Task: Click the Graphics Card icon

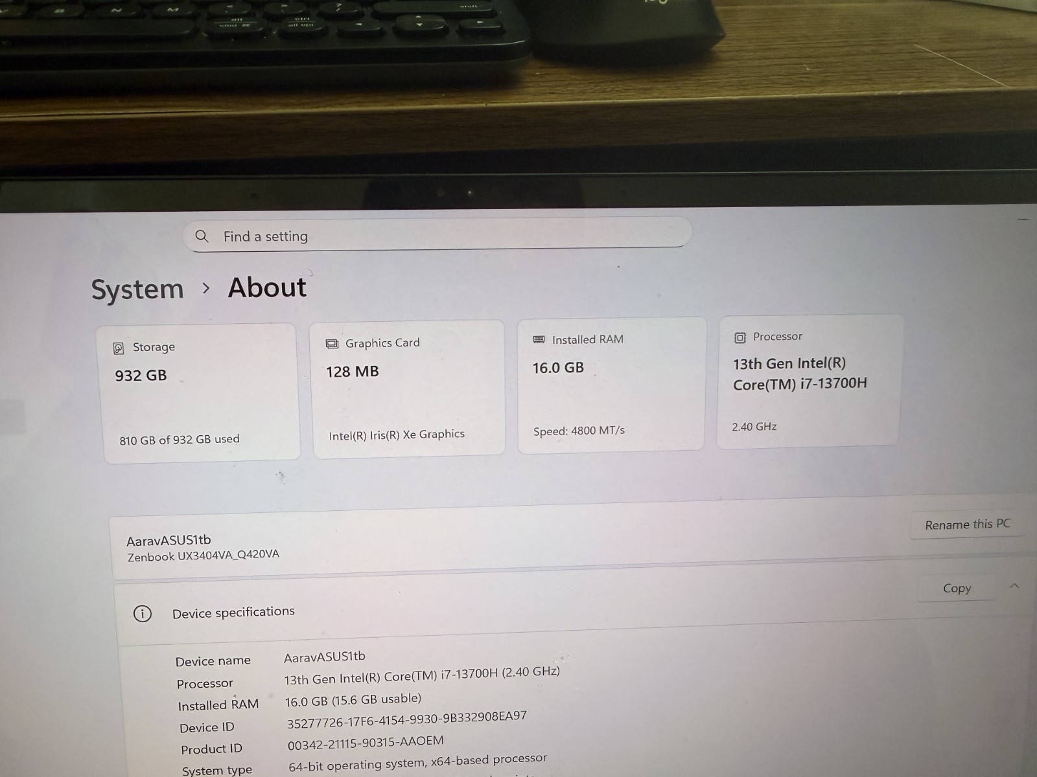Action: [332, 344]
